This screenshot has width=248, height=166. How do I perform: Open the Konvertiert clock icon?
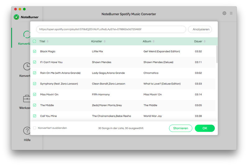(27, 66)
